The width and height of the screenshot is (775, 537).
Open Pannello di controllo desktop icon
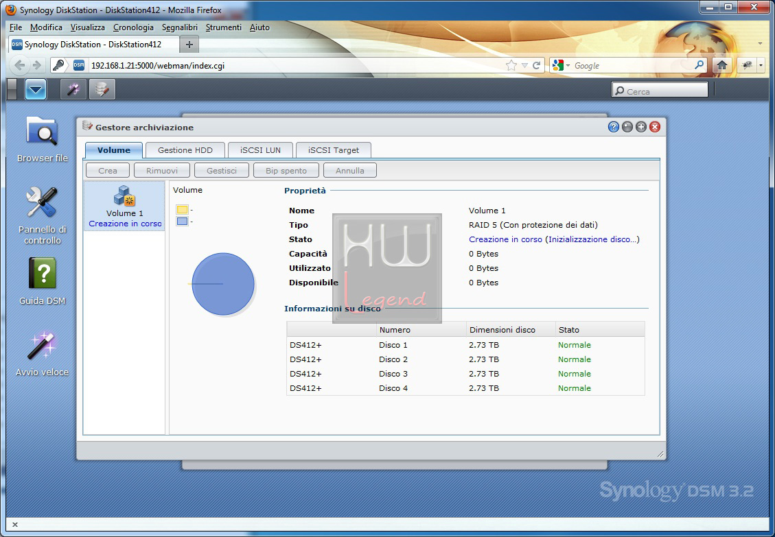coord(42,215)
